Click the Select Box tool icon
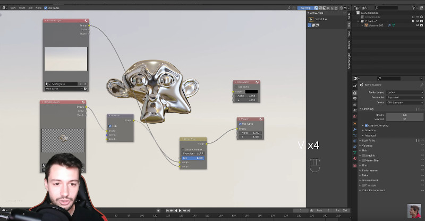The height and width of the screenshot is (221, 425). click(x=311, y=19)
